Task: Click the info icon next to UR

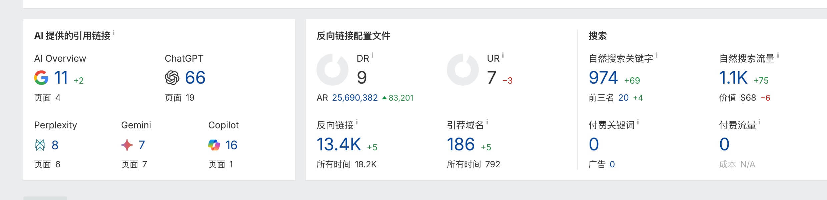Action: (x=503, y=56)
